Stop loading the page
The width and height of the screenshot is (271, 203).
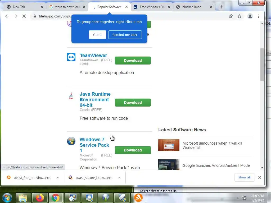[x=24, y=16]
